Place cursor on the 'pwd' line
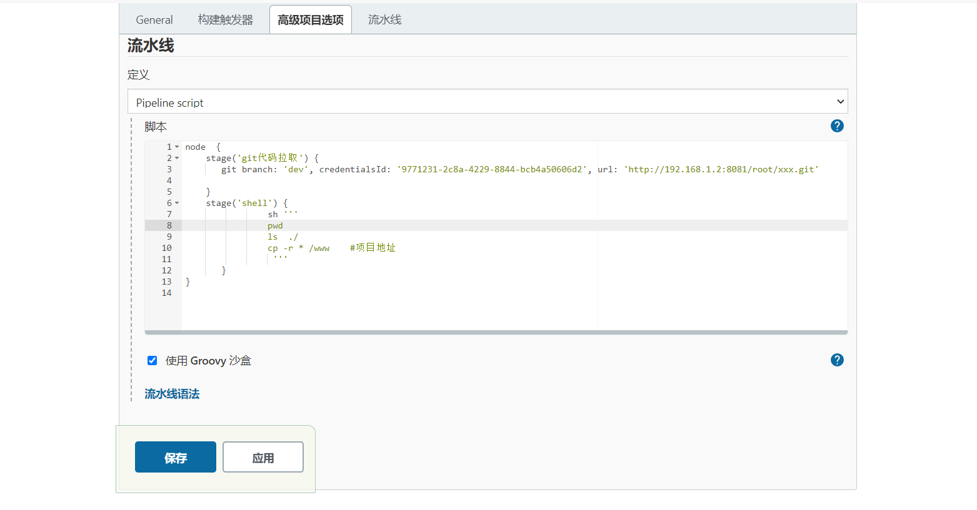 (275, 225)
